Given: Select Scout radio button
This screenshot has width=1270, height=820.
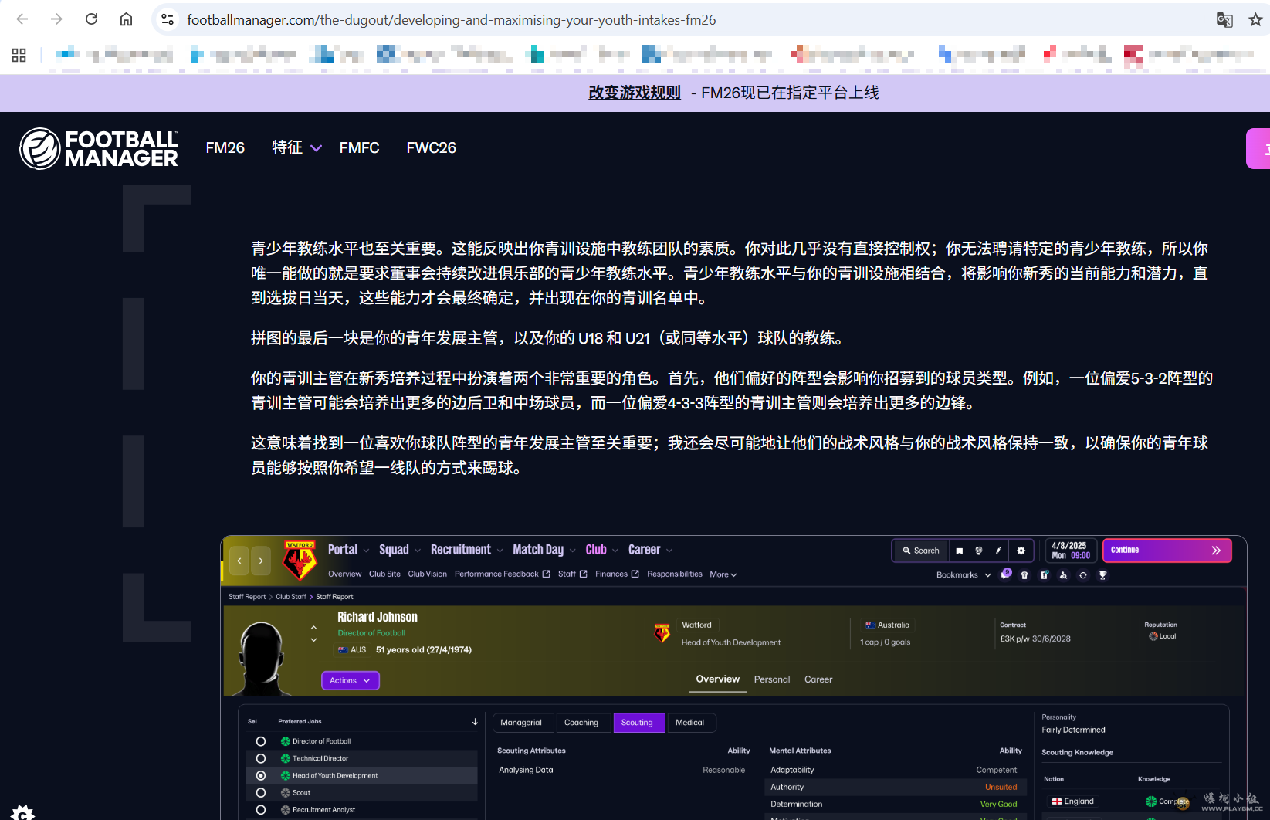Looking at the screenshot, I should pyautogui.click(x=261, y=792).
